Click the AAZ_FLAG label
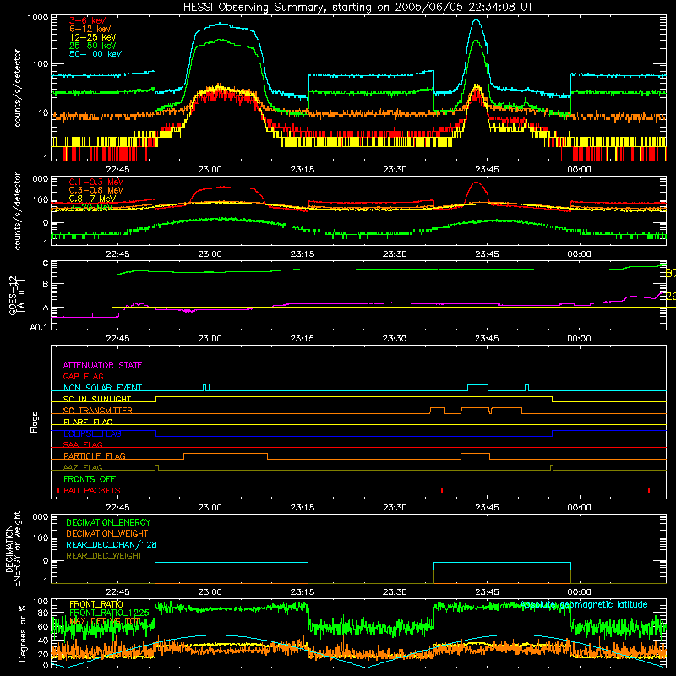Screen dimensions: 676x676 tap(83, 467)
